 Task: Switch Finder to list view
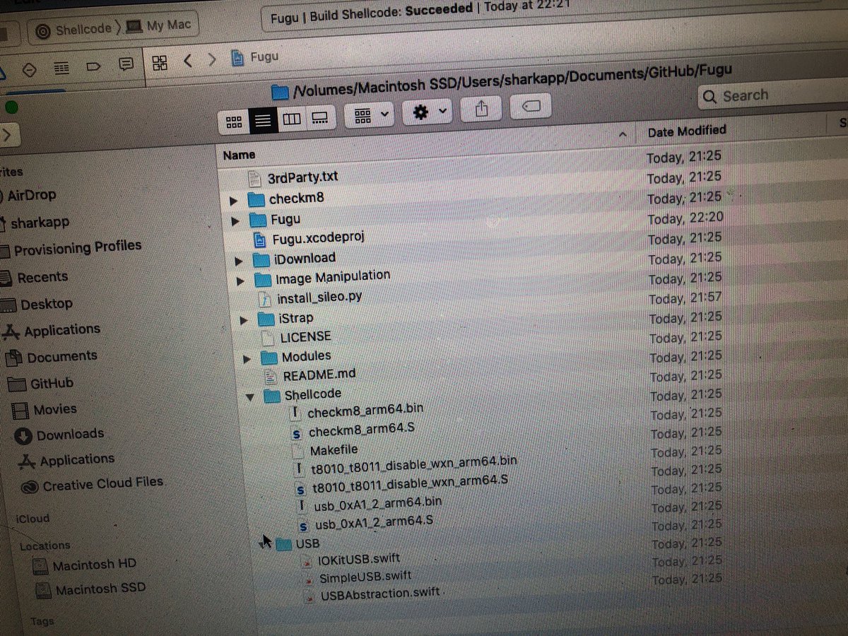263,120
